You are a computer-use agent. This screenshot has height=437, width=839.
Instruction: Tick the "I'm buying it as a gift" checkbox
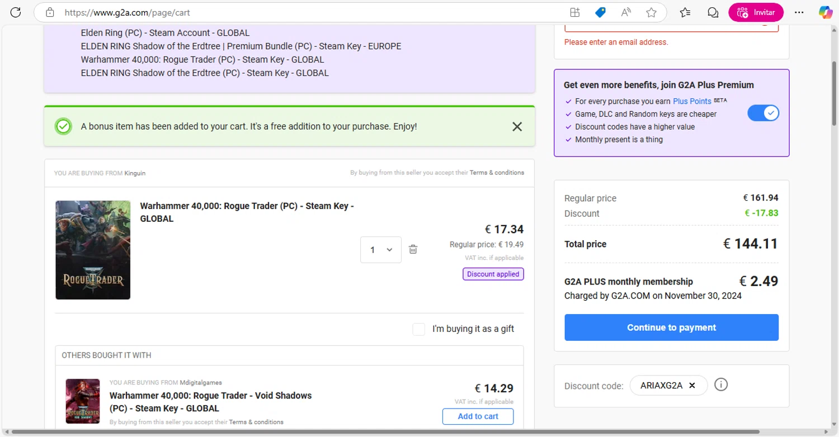pyautogui.click(x=418, y=329)
